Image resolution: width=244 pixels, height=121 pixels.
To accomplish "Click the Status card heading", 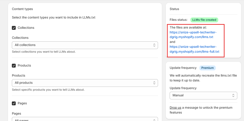I will point(174,9).
